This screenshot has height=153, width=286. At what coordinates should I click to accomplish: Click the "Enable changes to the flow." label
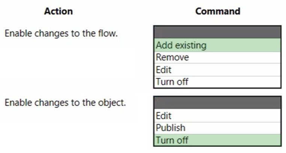(61, 33)
